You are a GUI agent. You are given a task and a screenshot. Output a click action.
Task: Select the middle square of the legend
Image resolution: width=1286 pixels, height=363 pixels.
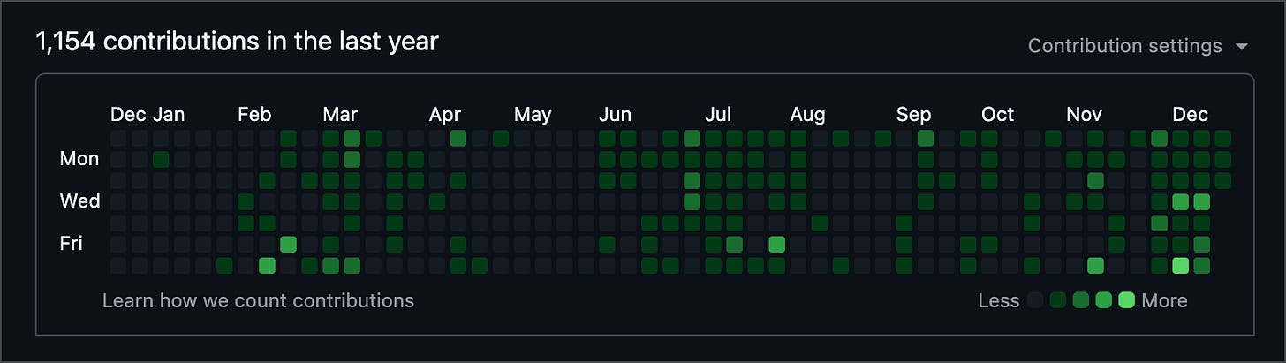click(x=1080, y=300)
